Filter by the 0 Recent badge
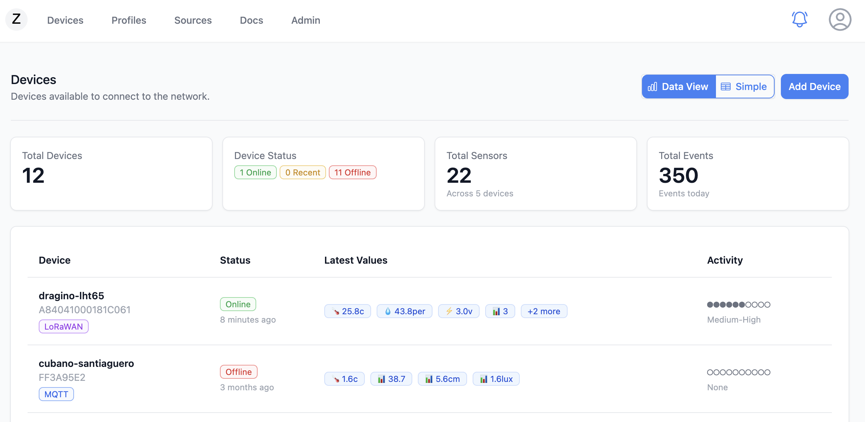 point(303,172)
